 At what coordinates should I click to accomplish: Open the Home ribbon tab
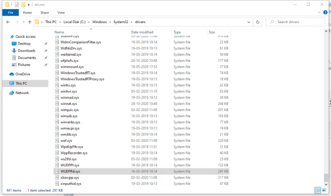[x=27, y=13]
